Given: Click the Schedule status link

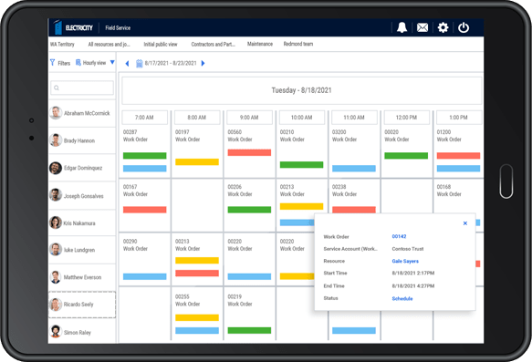Looking at the screenshot, I should (x=402, y=298).
